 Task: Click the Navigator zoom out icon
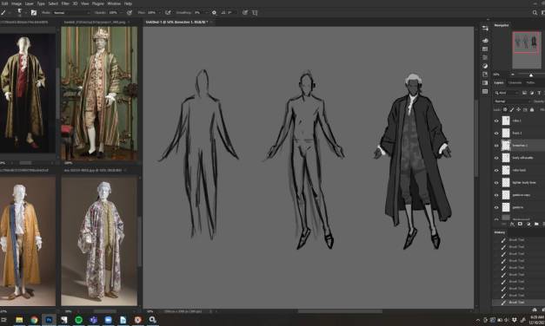coord(513,75)
